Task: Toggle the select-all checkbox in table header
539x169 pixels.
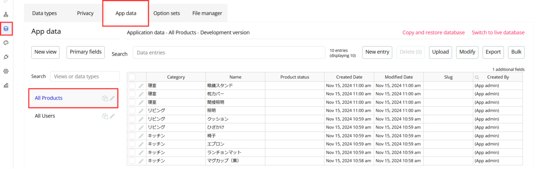Action: [132, 77]
